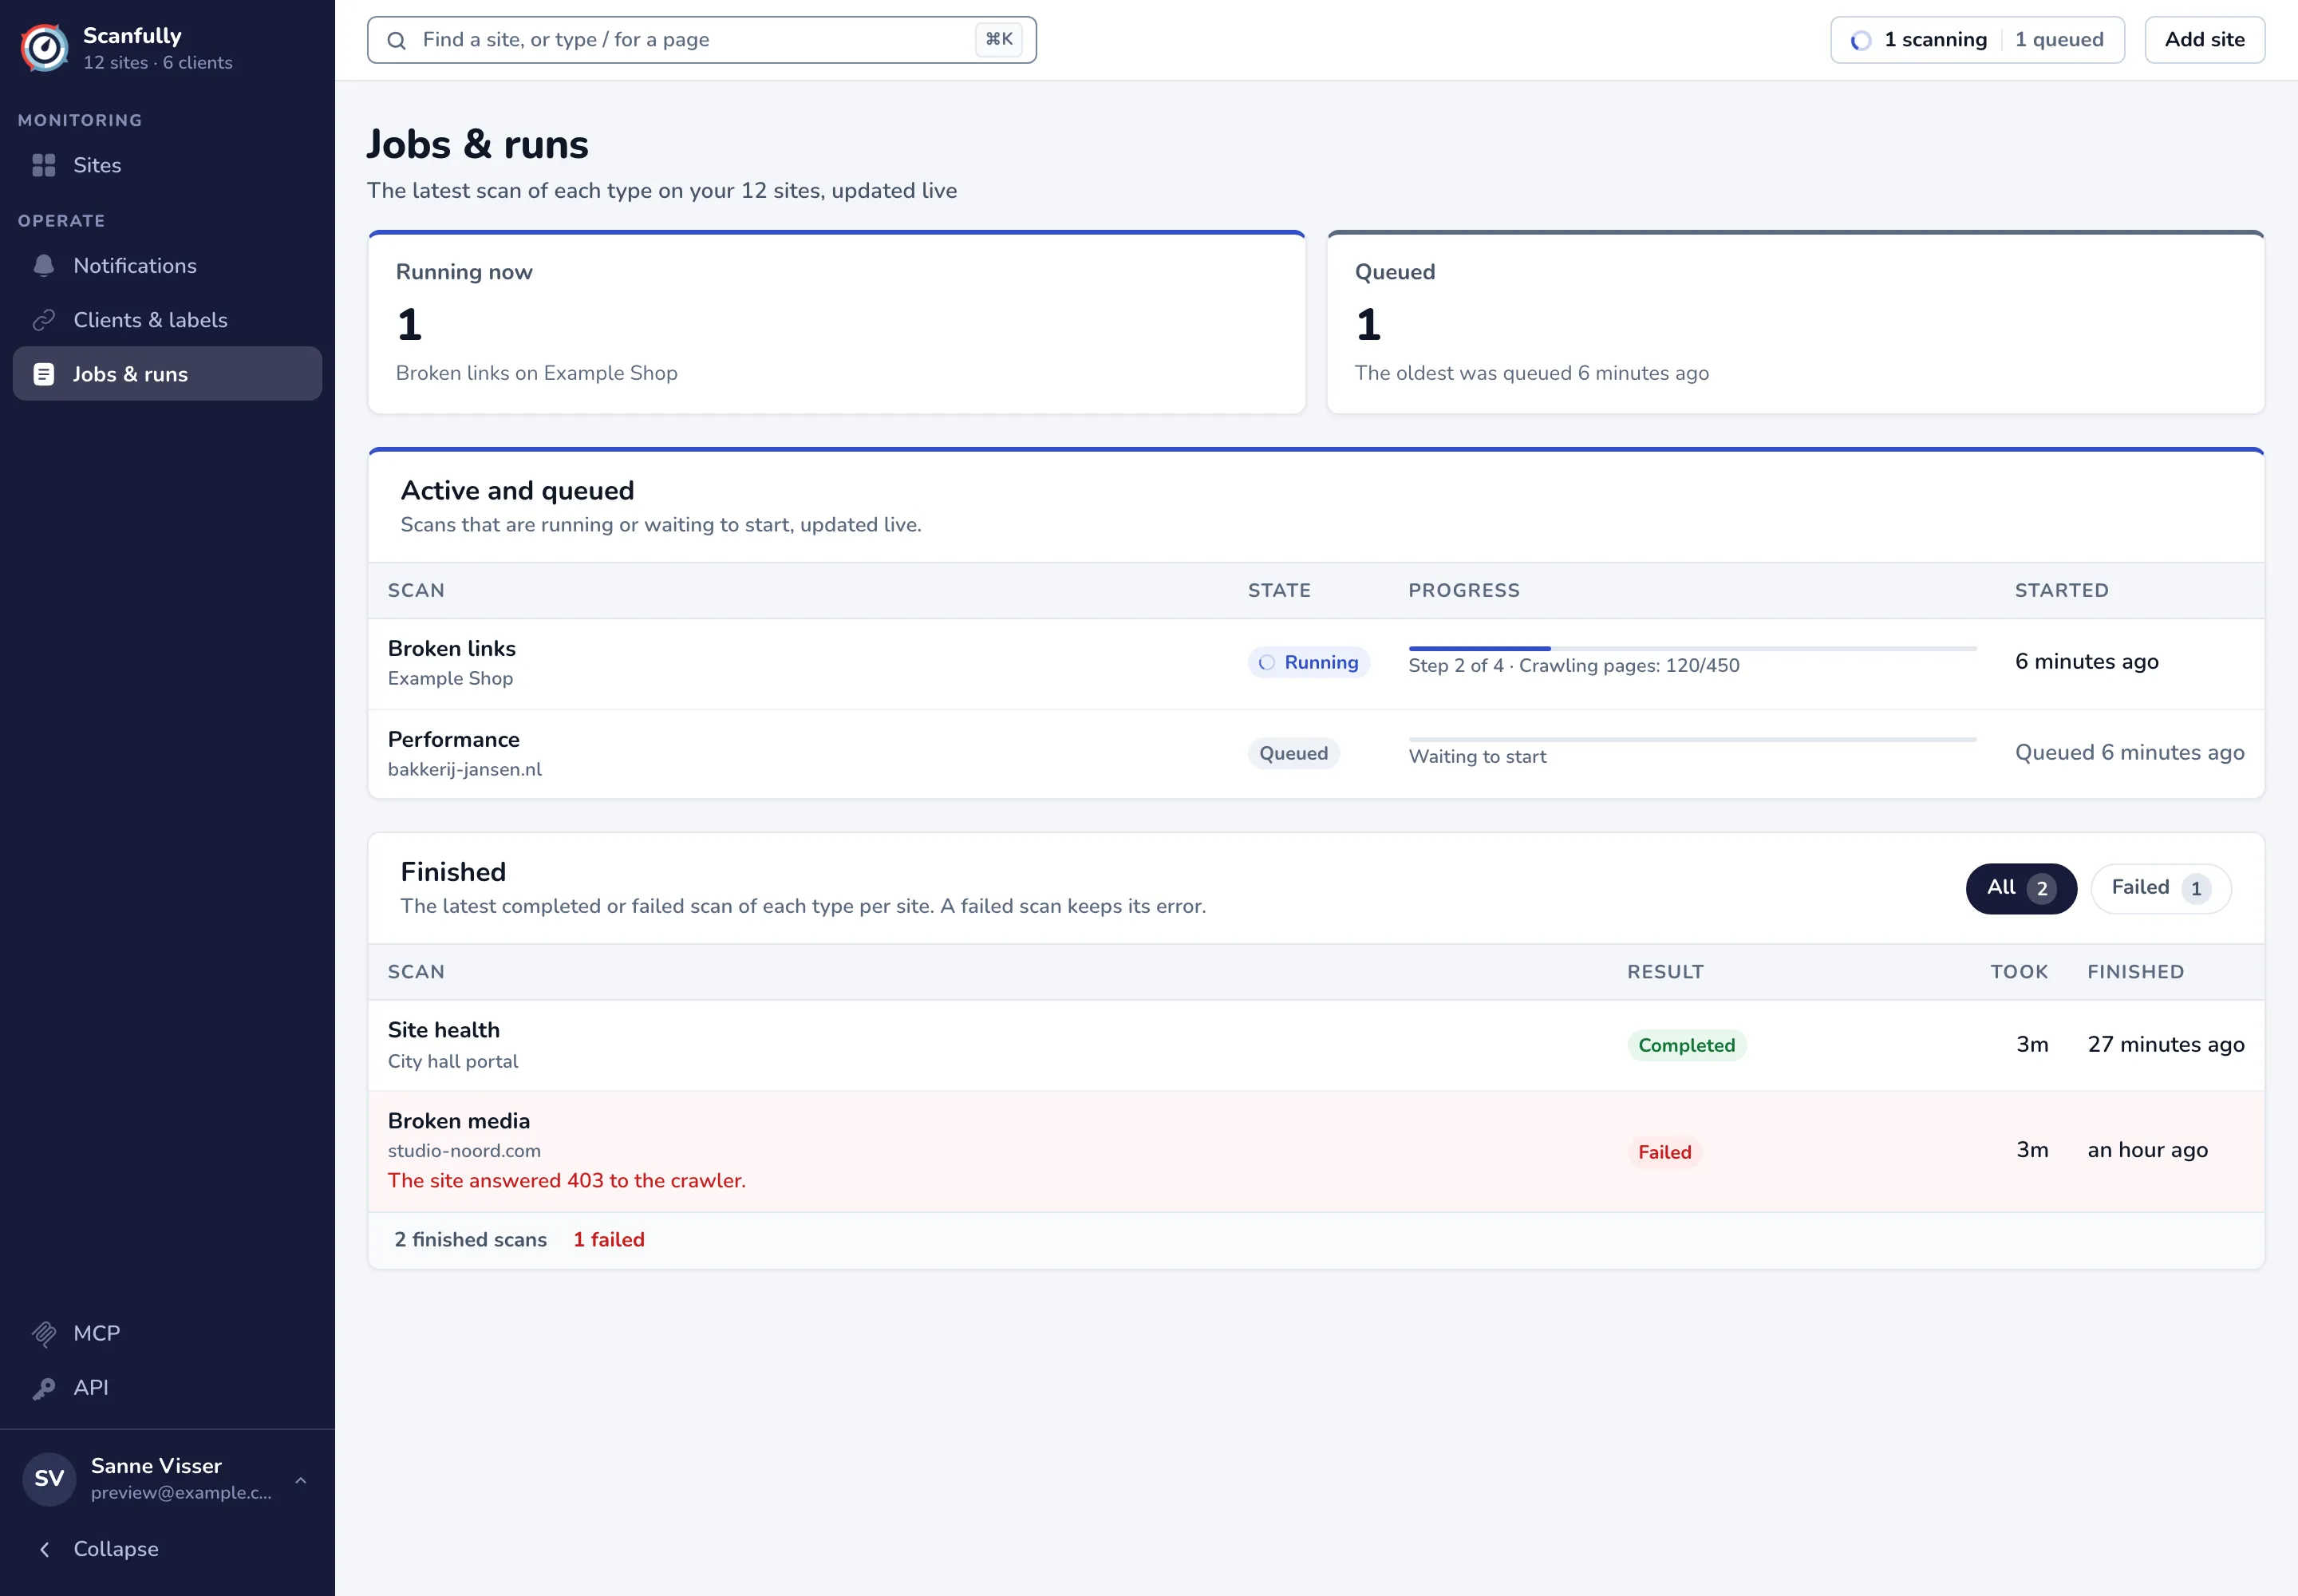The image size is (2298, 1596).
Task: Click the MCP icon in sidebar
Action: click(x=44, y=1333)
